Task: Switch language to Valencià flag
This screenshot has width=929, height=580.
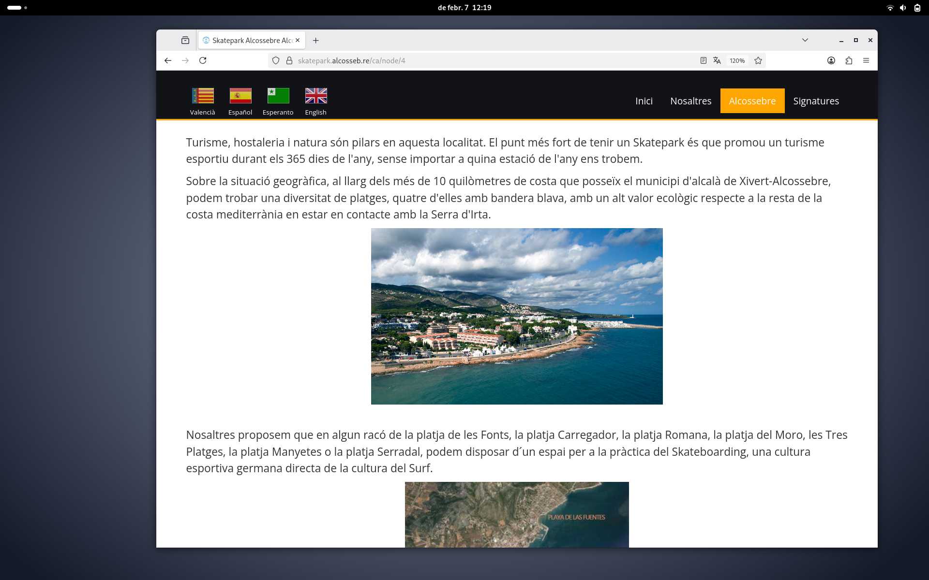Action: [x=203, y=96]
